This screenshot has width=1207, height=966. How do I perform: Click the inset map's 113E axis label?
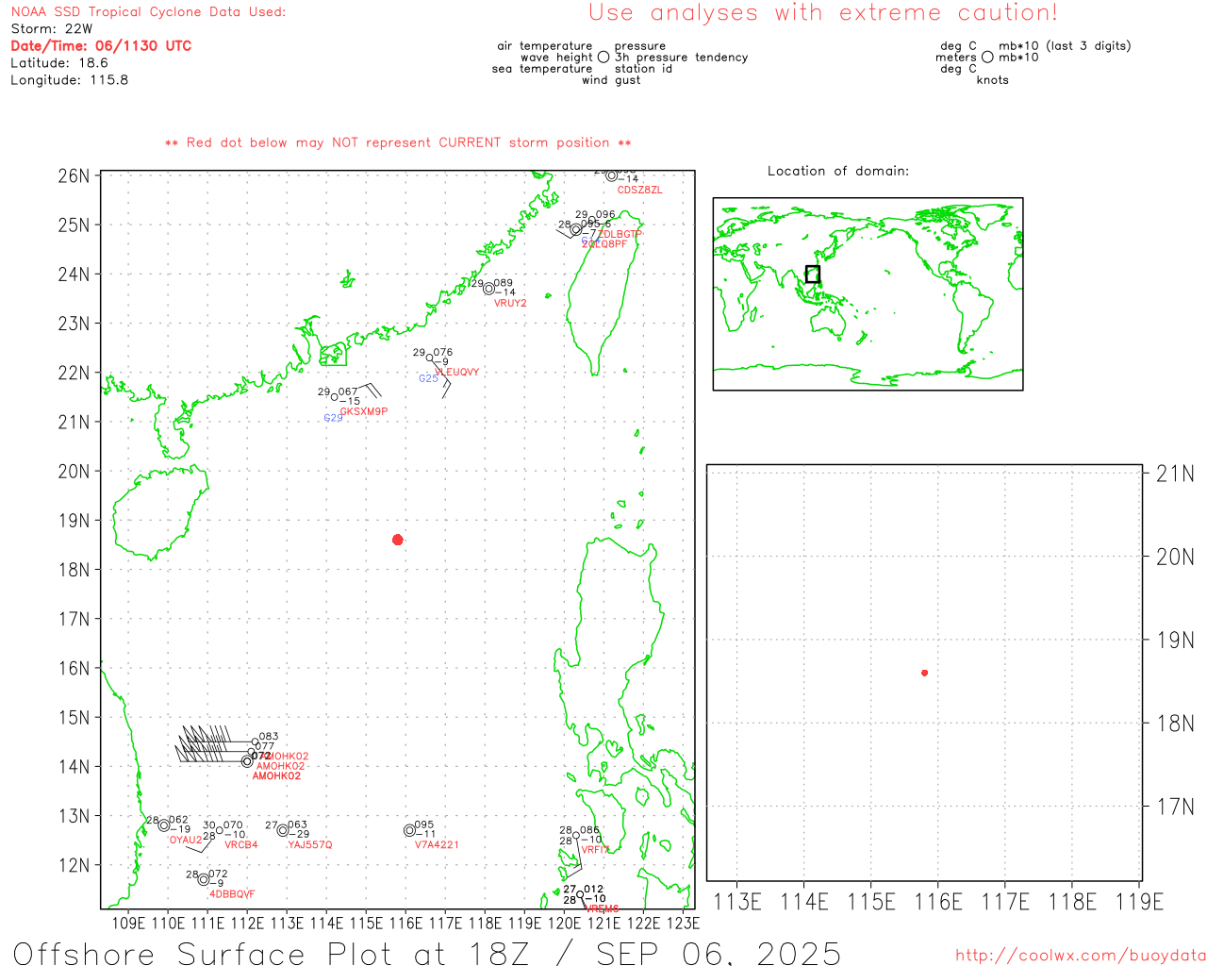coord(737,902)
